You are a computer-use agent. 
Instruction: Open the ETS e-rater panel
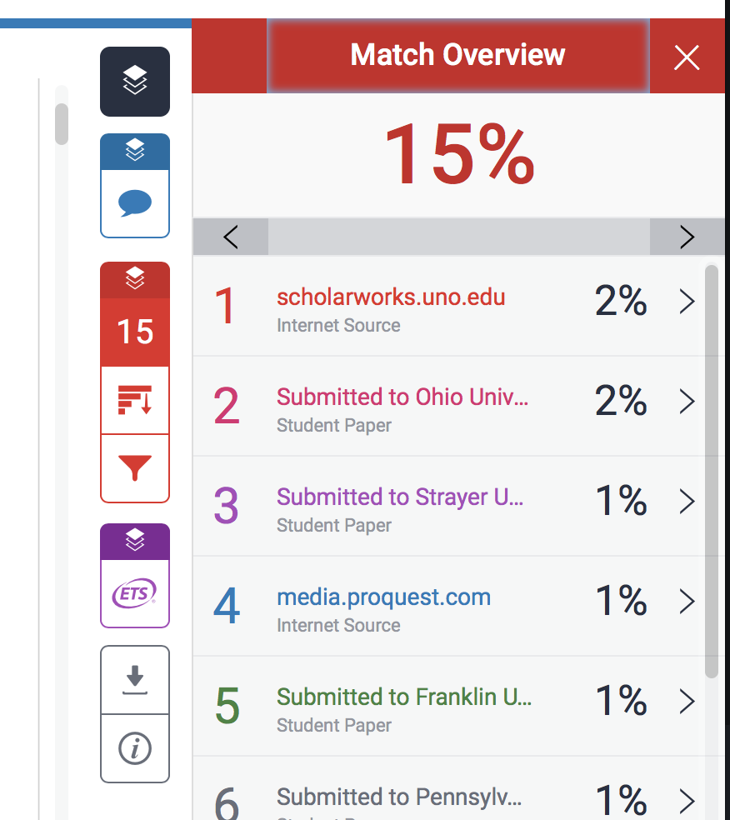pyautogui.click(x=135, y=593)
